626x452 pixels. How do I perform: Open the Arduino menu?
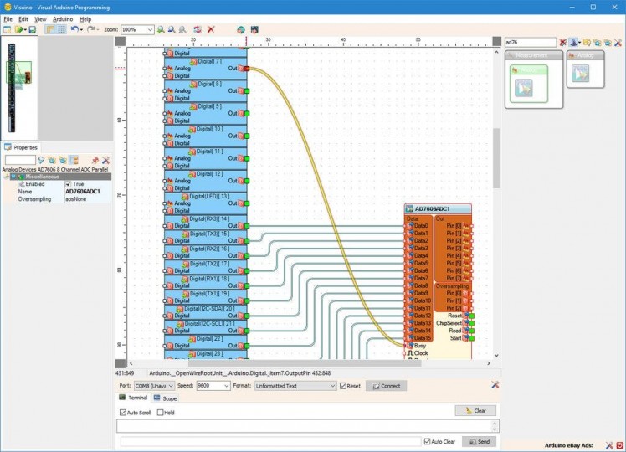coord(62,18)
